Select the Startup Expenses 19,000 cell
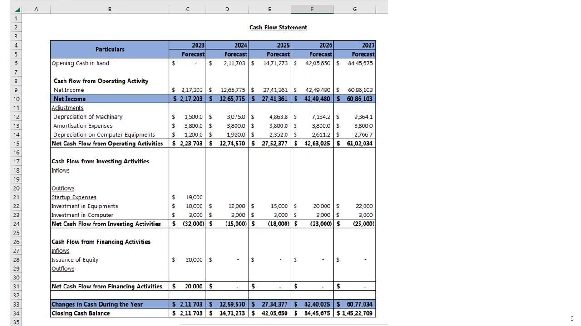This screenshot has height=326, width=581. click(x=187, y=197)
